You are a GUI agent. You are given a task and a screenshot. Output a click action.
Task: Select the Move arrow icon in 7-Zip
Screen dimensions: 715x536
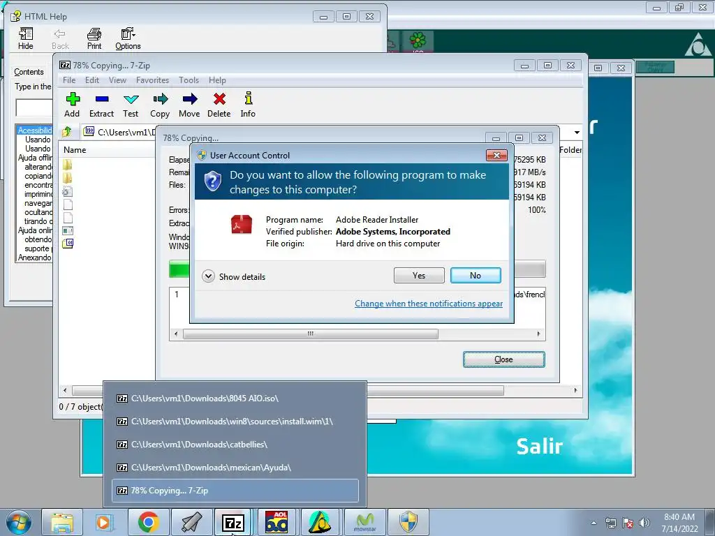point(189,105)
